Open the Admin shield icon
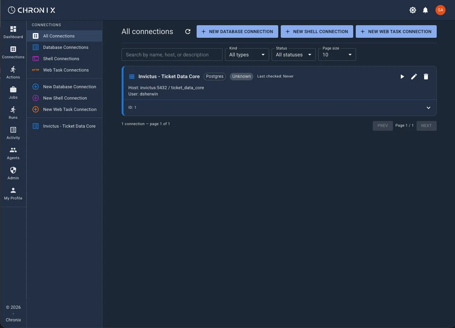Image resolution: width=455 pixels, height=328 pixels. [13, 173]
